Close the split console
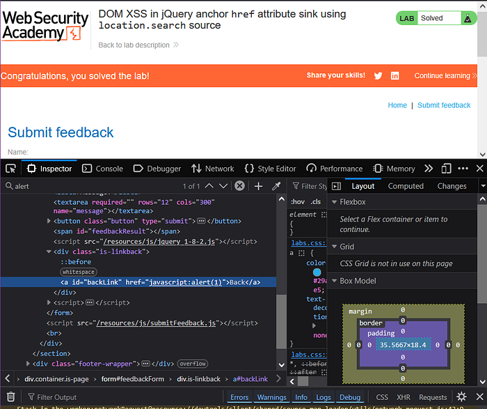 (x=479, y=396)
